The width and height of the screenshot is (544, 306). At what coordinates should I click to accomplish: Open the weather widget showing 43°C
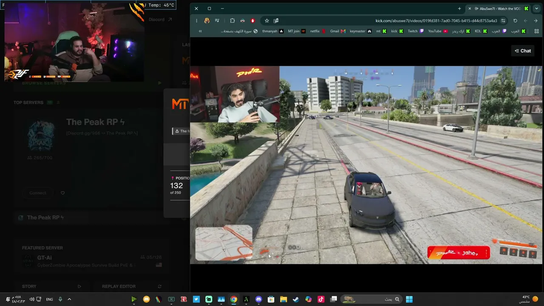529,299
